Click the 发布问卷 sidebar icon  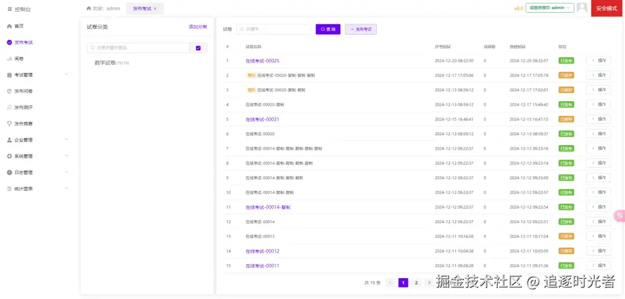[10, 91]
